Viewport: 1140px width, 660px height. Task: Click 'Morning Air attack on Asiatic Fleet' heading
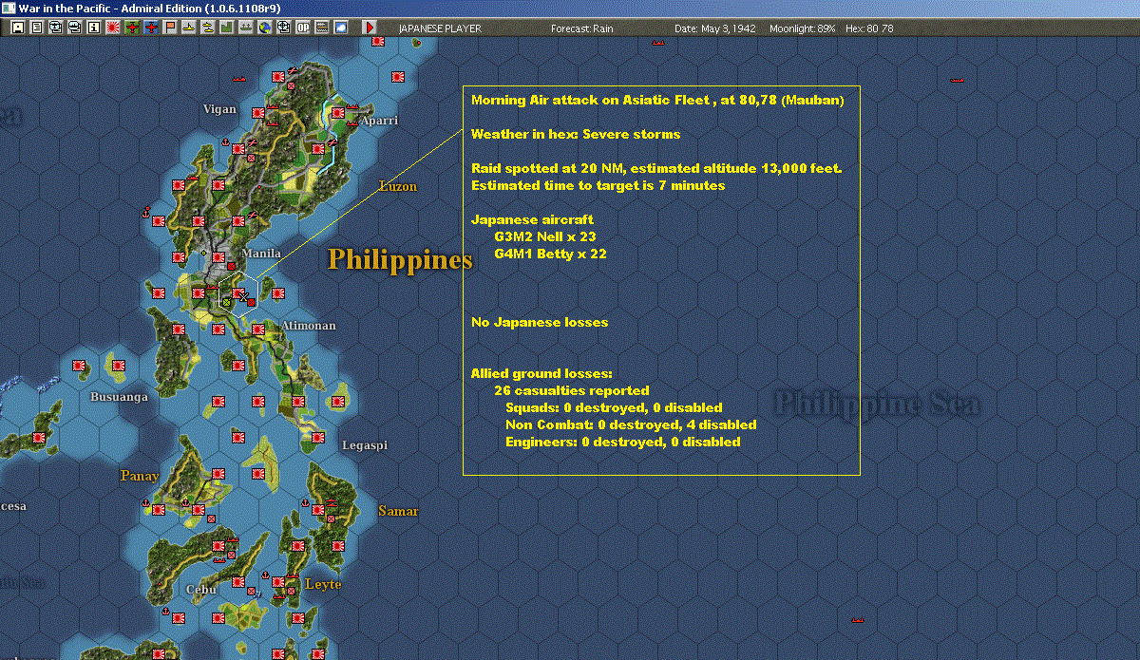592,99
